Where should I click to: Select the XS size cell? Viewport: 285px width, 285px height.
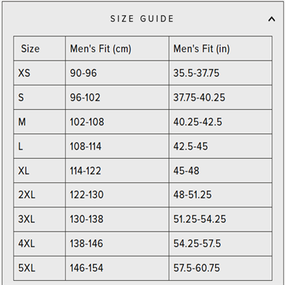39,73
